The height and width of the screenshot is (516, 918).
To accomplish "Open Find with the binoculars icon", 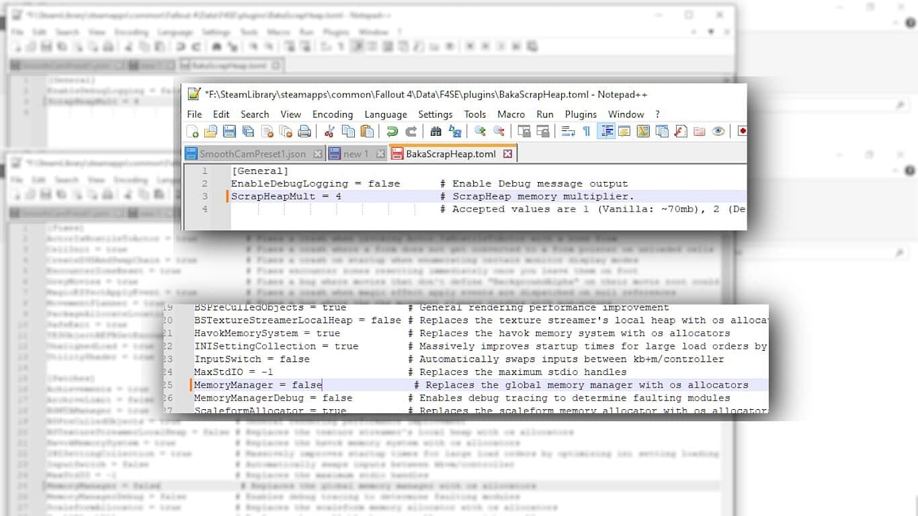I will point(435,131).
